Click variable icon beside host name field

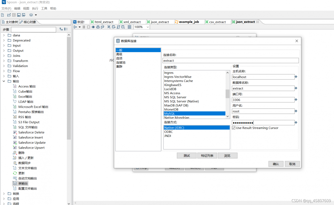click(296, 77)
